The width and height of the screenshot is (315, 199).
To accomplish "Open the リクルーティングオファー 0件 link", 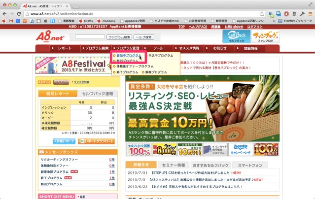I will [112, 160].
